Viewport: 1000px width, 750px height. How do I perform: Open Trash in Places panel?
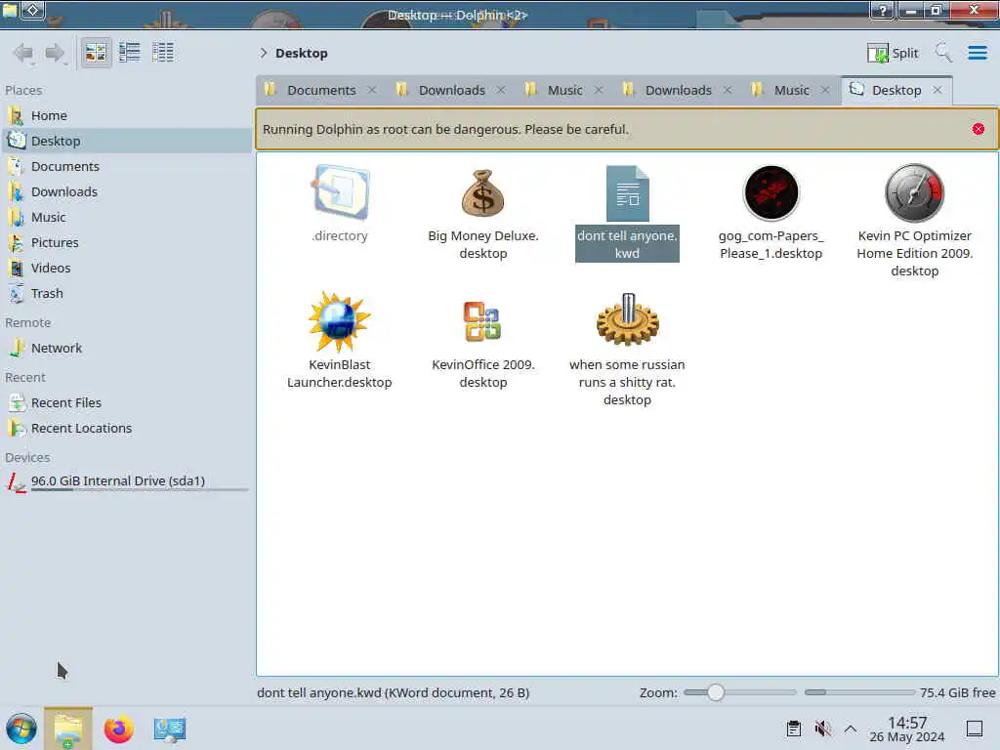point(126,294)
